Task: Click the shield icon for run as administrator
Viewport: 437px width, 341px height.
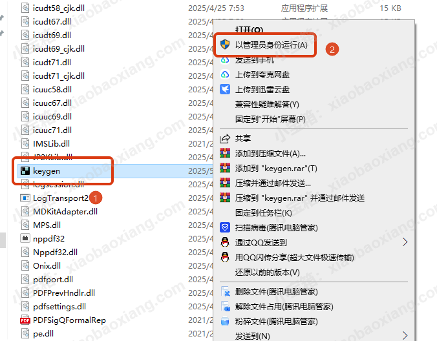Action: [x=224, y=45]
